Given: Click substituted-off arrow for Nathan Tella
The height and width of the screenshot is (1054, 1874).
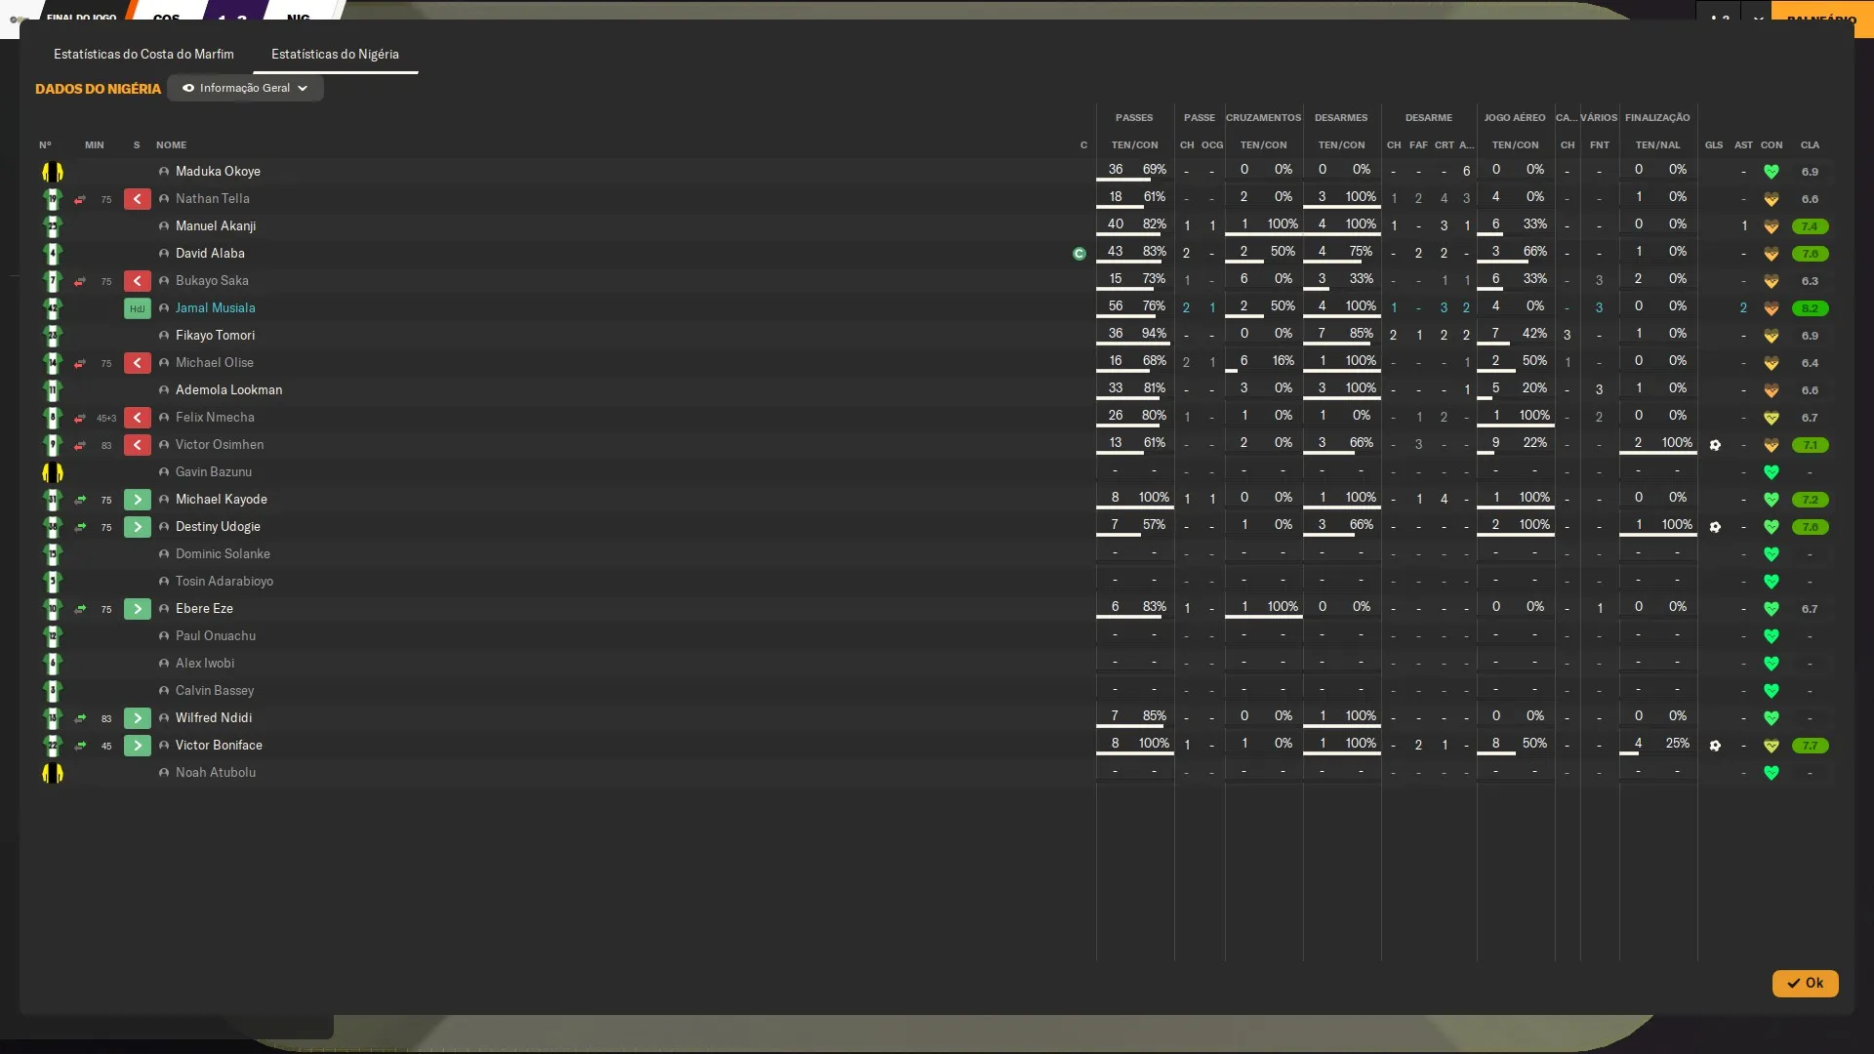Looking at the screenshot, I should coord(137,199).
